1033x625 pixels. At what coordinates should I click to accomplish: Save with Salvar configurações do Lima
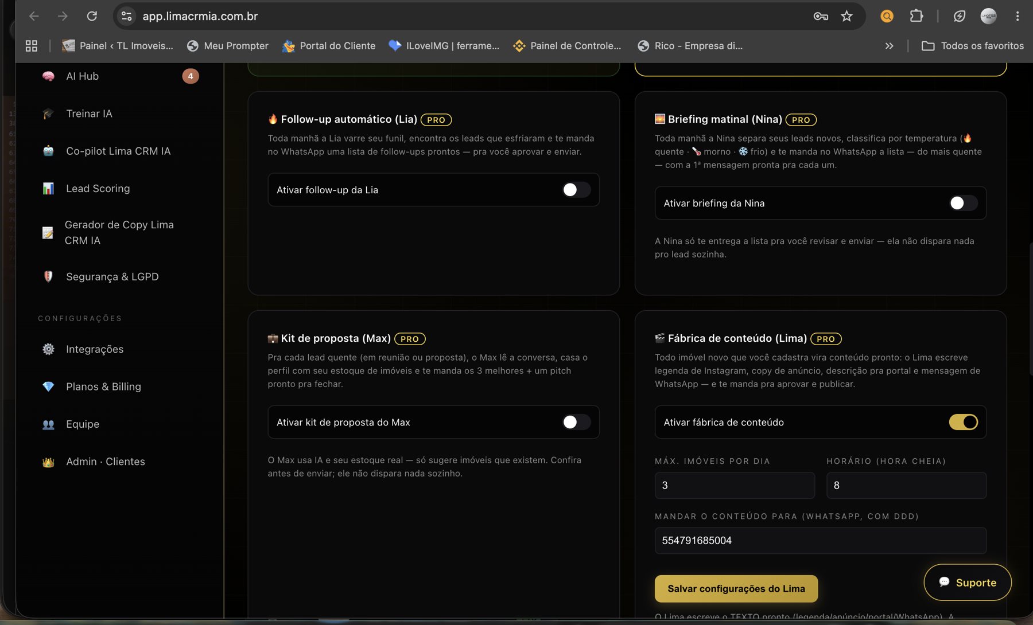pyautogui.click(x=736, y=588)
